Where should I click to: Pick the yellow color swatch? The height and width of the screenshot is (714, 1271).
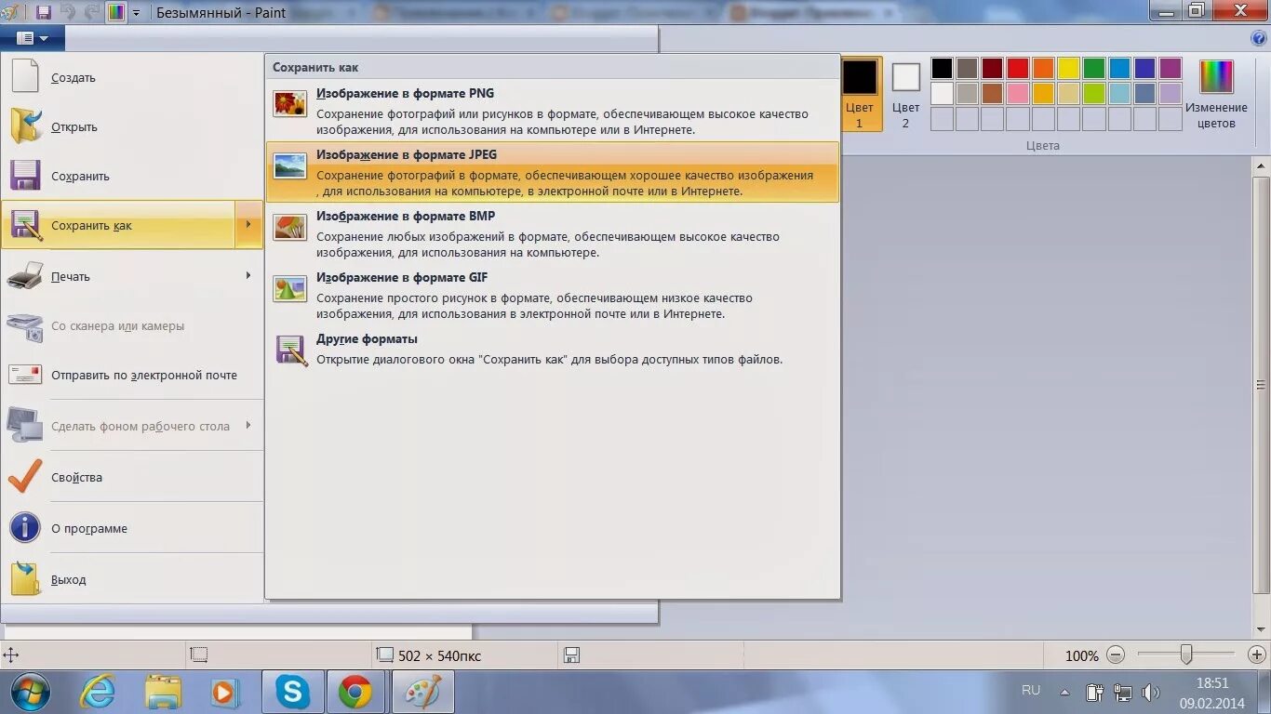1068,68
